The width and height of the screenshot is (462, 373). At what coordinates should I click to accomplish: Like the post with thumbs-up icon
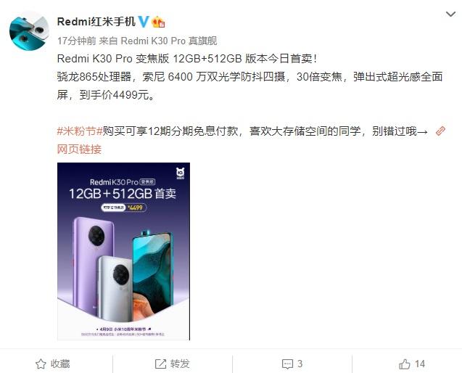[405, 364]
